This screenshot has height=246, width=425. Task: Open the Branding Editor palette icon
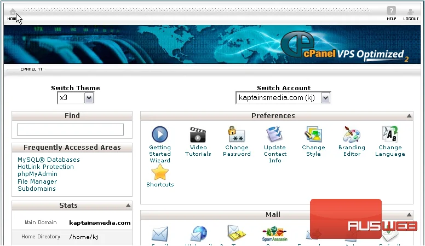[x=352, y=134]
